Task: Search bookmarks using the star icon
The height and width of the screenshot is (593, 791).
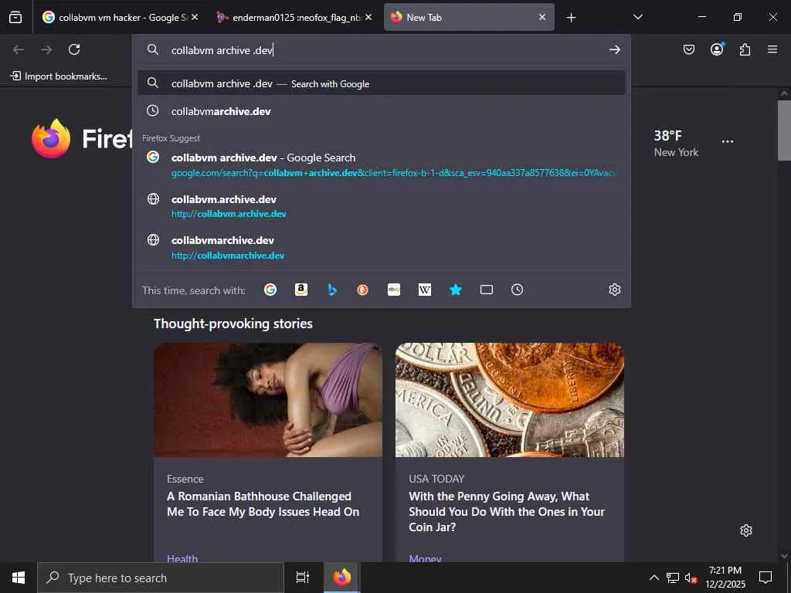Action: pos(456,290)
